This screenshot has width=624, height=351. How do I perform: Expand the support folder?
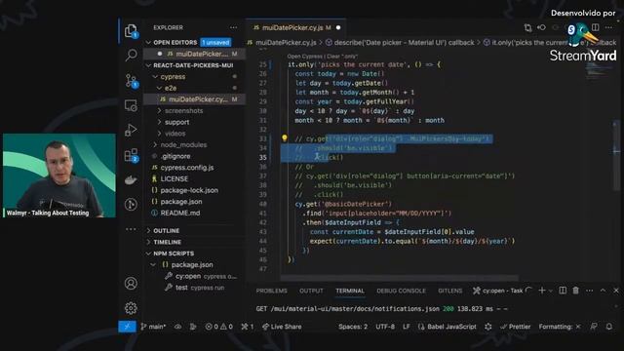tap(177, 122)
